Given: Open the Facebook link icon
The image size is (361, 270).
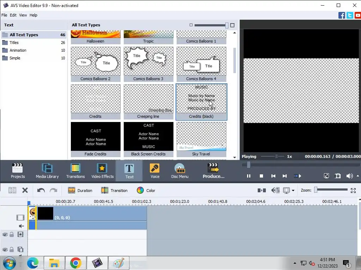Looking at the screenshot, I should 342,15.
